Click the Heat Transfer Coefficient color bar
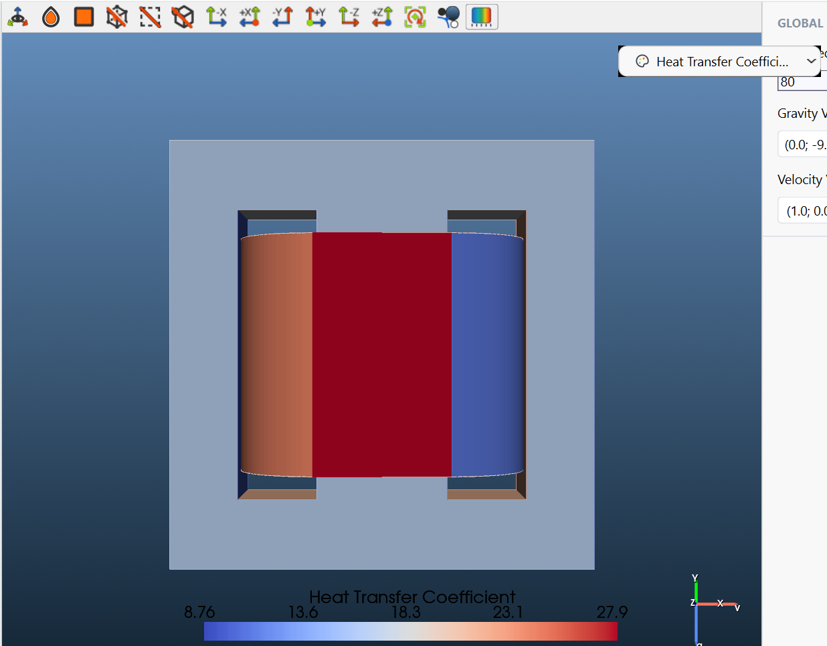The image size is (827, 646). tap(411, 631)
